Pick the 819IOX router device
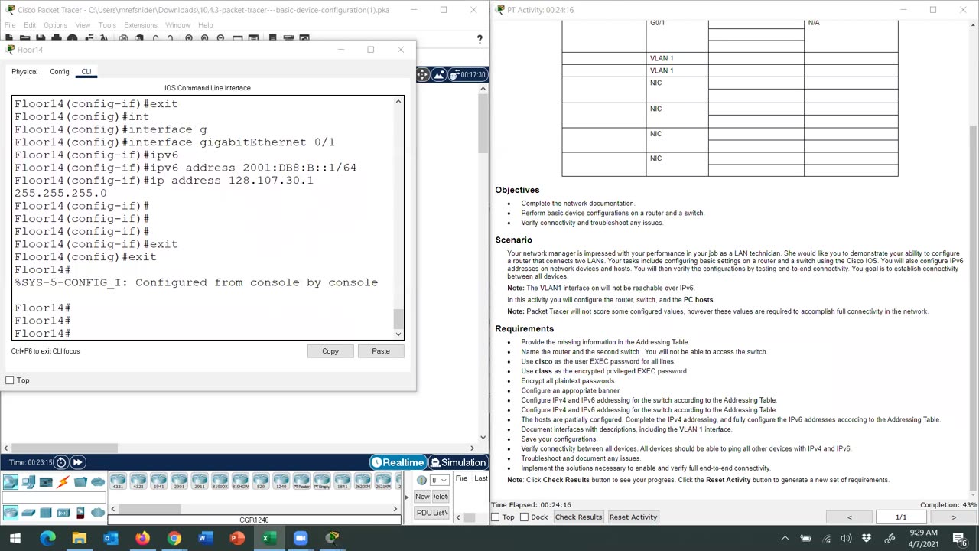979x551 pixels. point(220,481)
